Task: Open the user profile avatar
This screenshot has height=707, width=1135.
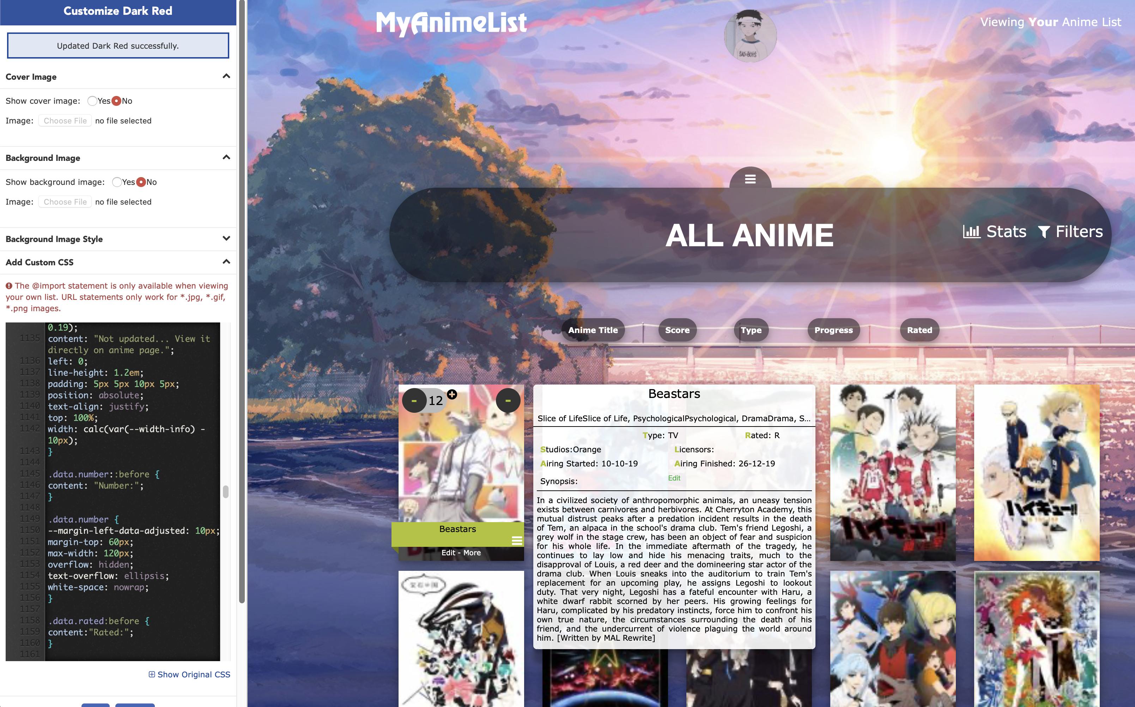Action: [x=750, y=36]
